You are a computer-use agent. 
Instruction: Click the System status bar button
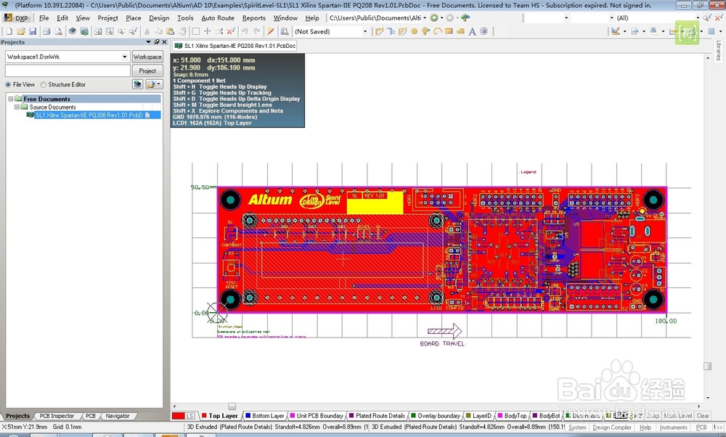point(577,428)
